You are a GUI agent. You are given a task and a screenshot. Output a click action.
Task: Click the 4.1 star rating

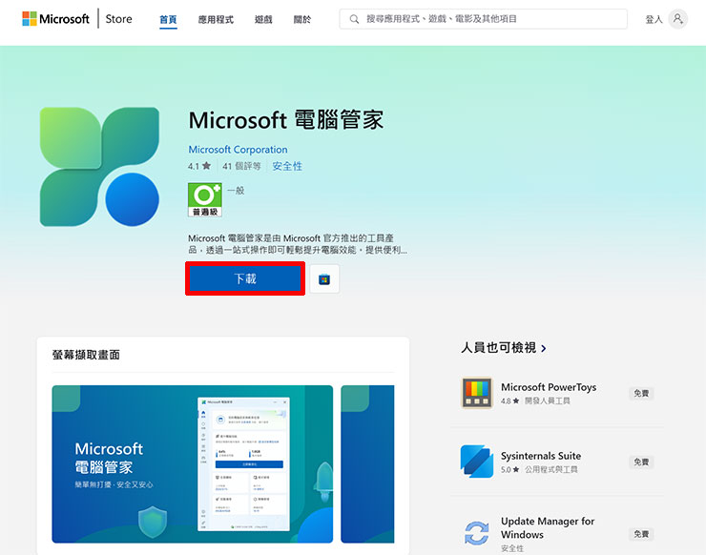point(199,166)
